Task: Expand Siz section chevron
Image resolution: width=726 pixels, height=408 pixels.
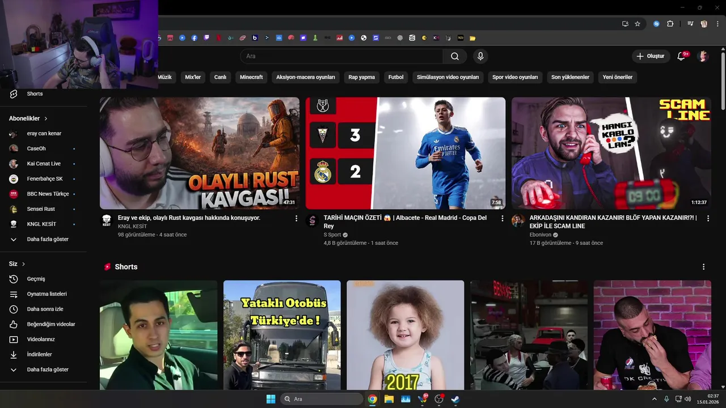Action: [x=23, y=264]
